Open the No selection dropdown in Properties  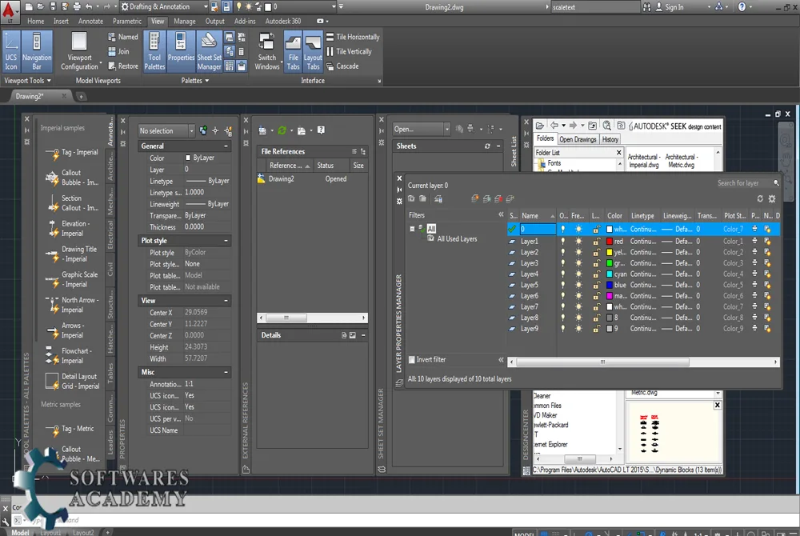166,131
